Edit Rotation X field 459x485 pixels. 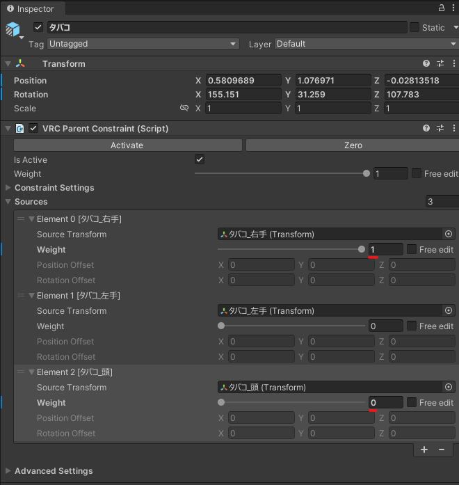click(243, 95)
